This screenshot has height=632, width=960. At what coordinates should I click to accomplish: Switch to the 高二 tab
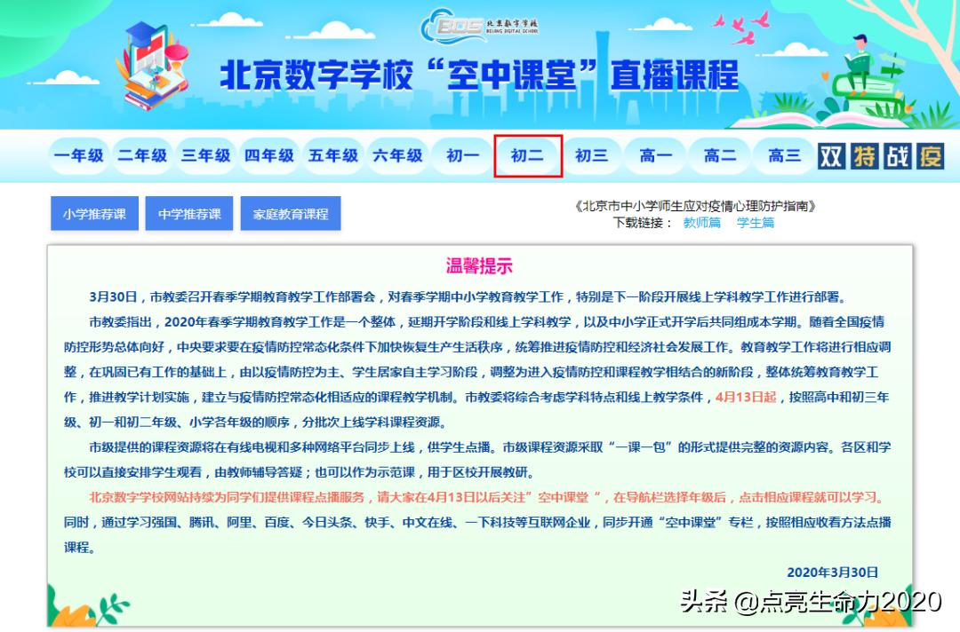tap(719, 155)
